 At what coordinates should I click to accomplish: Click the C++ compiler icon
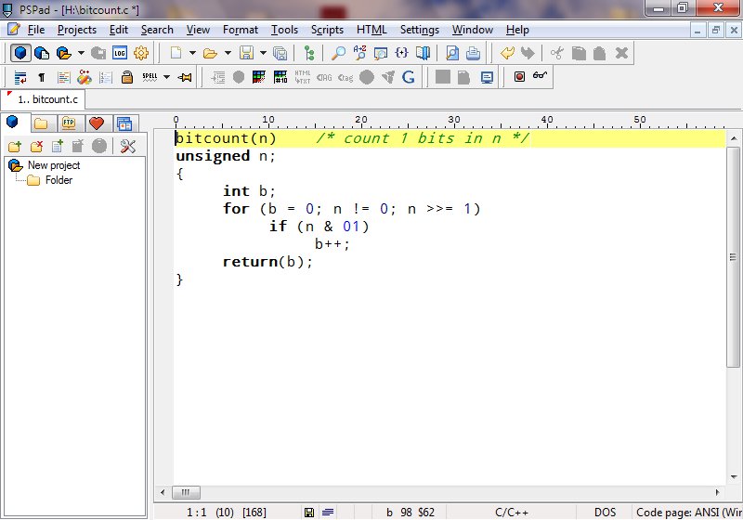tap(85, 77)
